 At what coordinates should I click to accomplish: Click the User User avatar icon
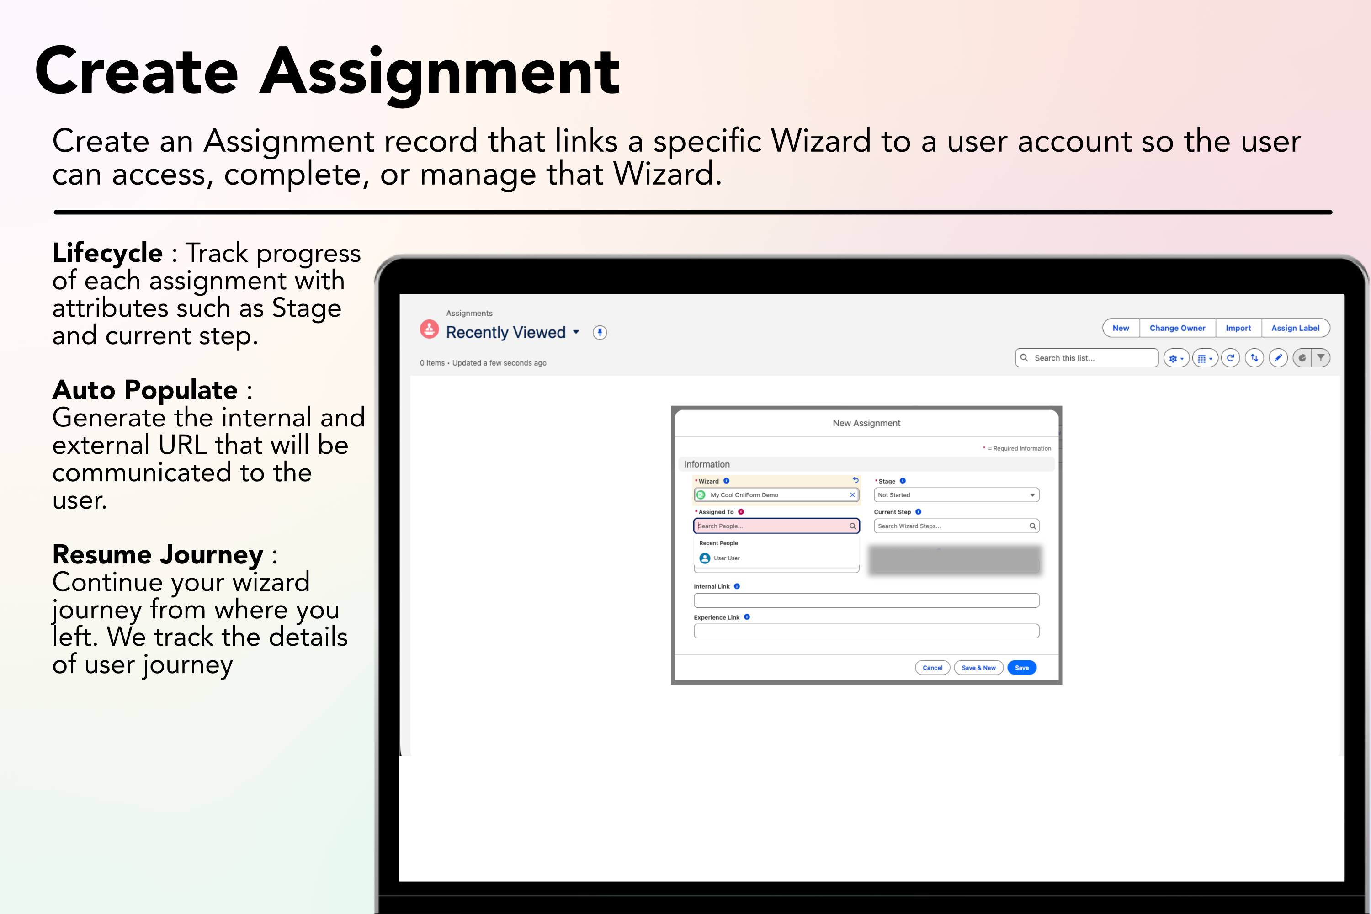point(705,558)
